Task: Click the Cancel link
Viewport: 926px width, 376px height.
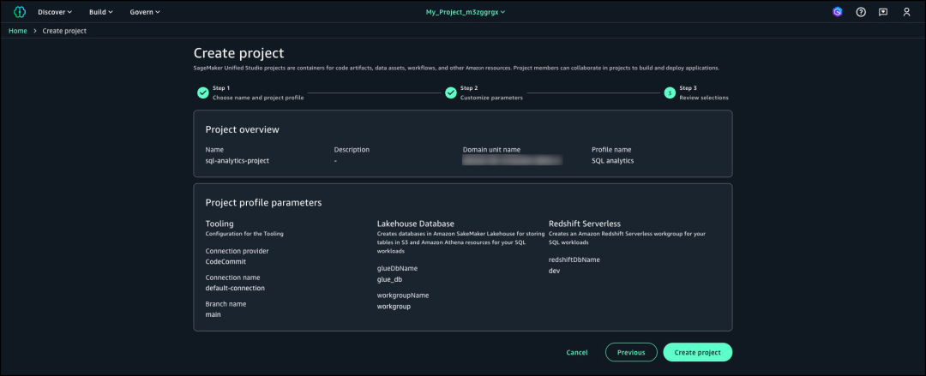Action: (x=577, y=352)
